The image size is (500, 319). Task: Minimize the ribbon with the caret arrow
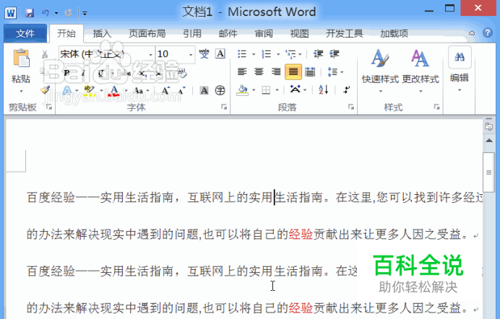tap(472, 33)
